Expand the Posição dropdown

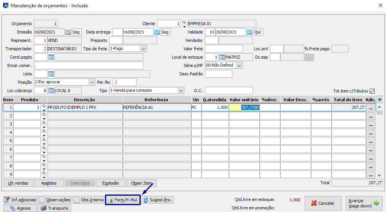pos(92,82)
